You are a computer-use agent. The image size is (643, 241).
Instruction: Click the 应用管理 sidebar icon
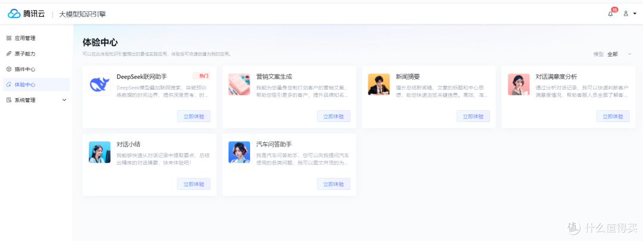coord(8,38)
